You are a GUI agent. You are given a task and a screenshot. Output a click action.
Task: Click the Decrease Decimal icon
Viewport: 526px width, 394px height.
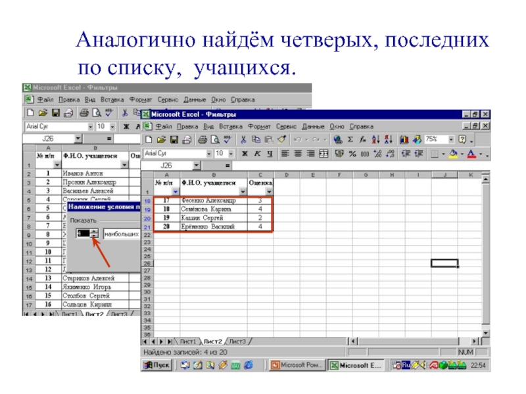pyautogui.click(x=390, y=154)
